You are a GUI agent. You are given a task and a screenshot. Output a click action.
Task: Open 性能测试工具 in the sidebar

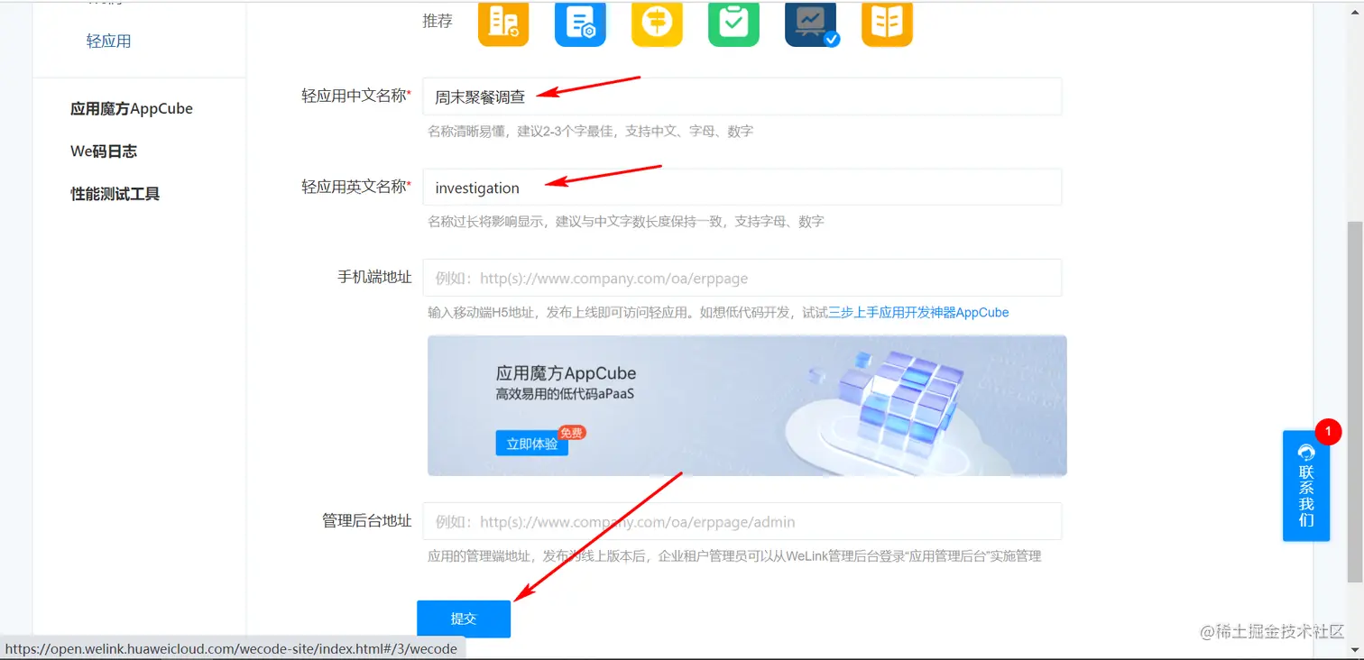[x=115, y=194]
